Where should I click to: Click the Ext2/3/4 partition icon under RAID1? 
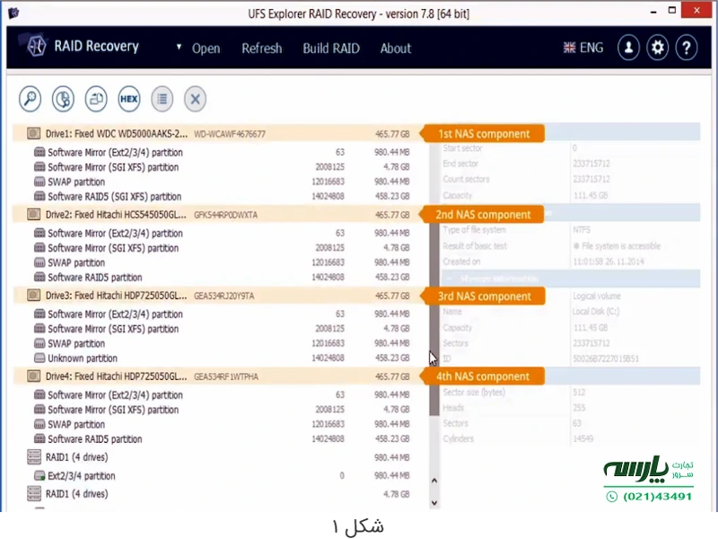pos(39,476)
